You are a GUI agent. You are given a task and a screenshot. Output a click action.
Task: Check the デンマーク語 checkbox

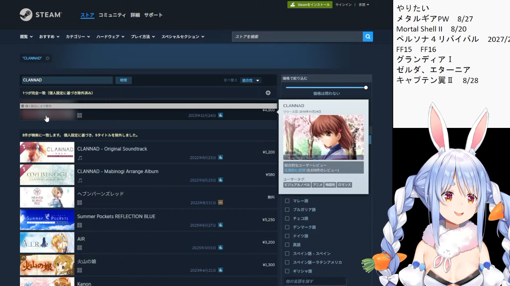coord(287,227)
